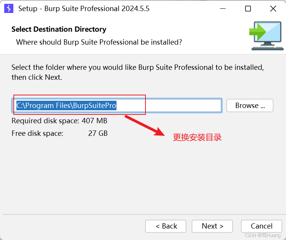The width and height of the screenshot is (286, 240).
Task: Go to previous step with Back
Action: click(x=166, y=226)
